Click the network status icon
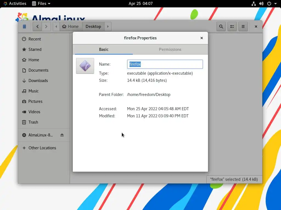This screenshot has width=281, height=210. [254, 4]
